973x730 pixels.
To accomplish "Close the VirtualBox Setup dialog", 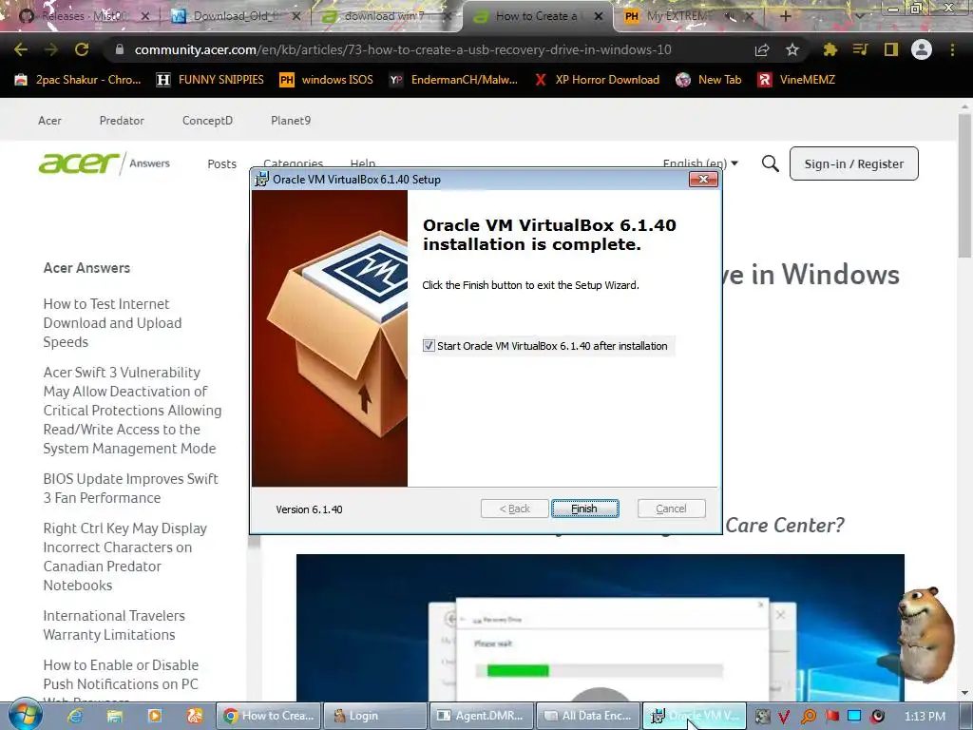I will tap(703, 180).
